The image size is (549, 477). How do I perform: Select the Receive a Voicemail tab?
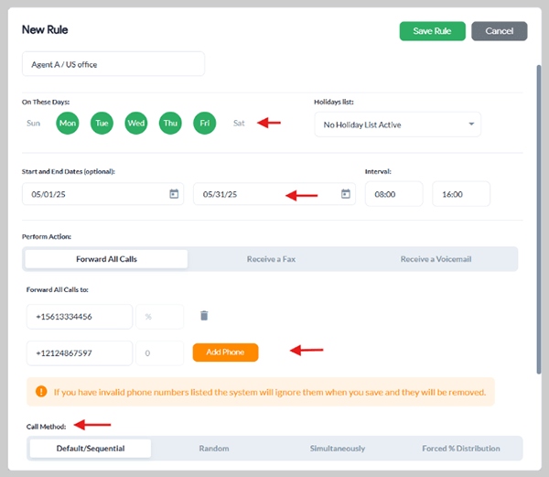click(436, 259)
